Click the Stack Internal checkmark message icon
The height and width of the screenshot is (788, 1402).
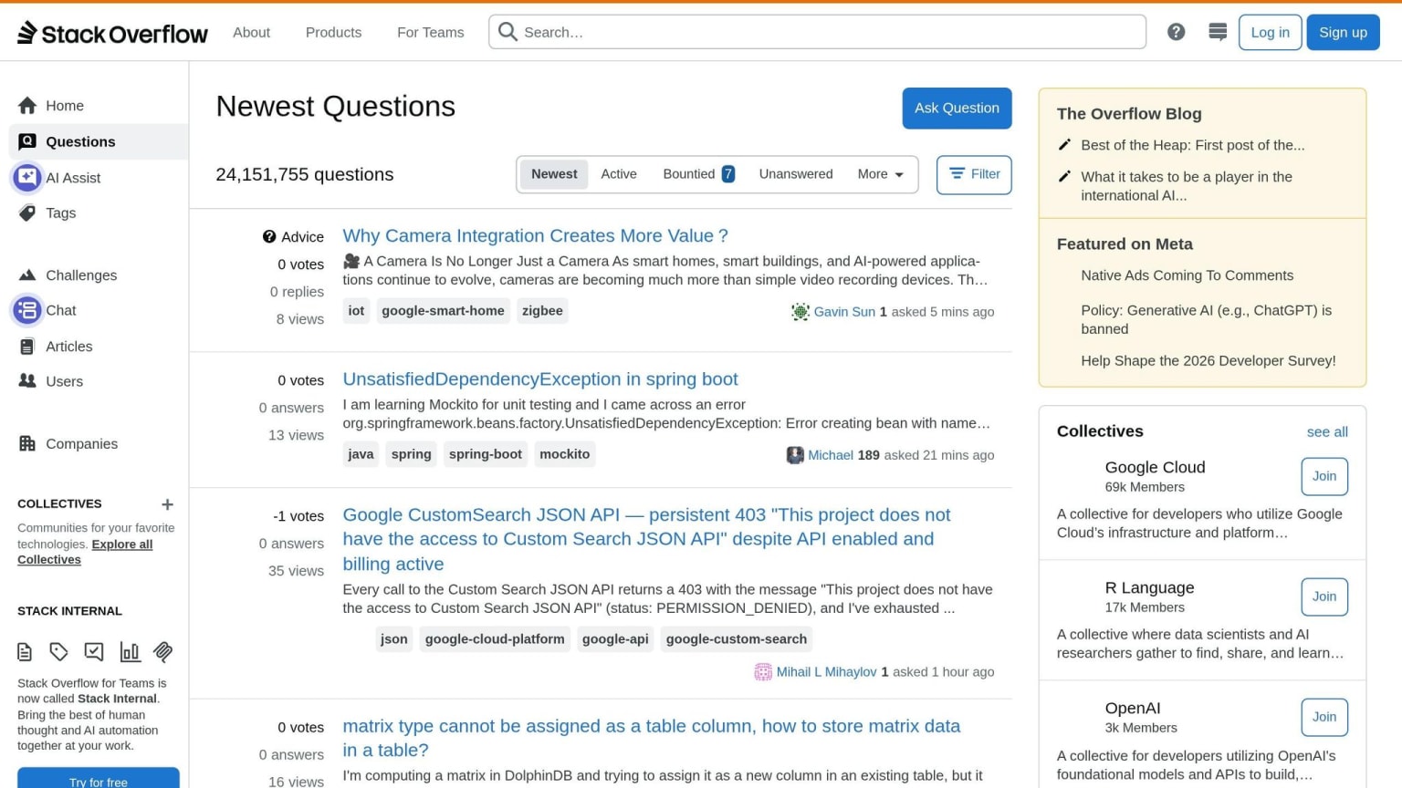[94, 651]
